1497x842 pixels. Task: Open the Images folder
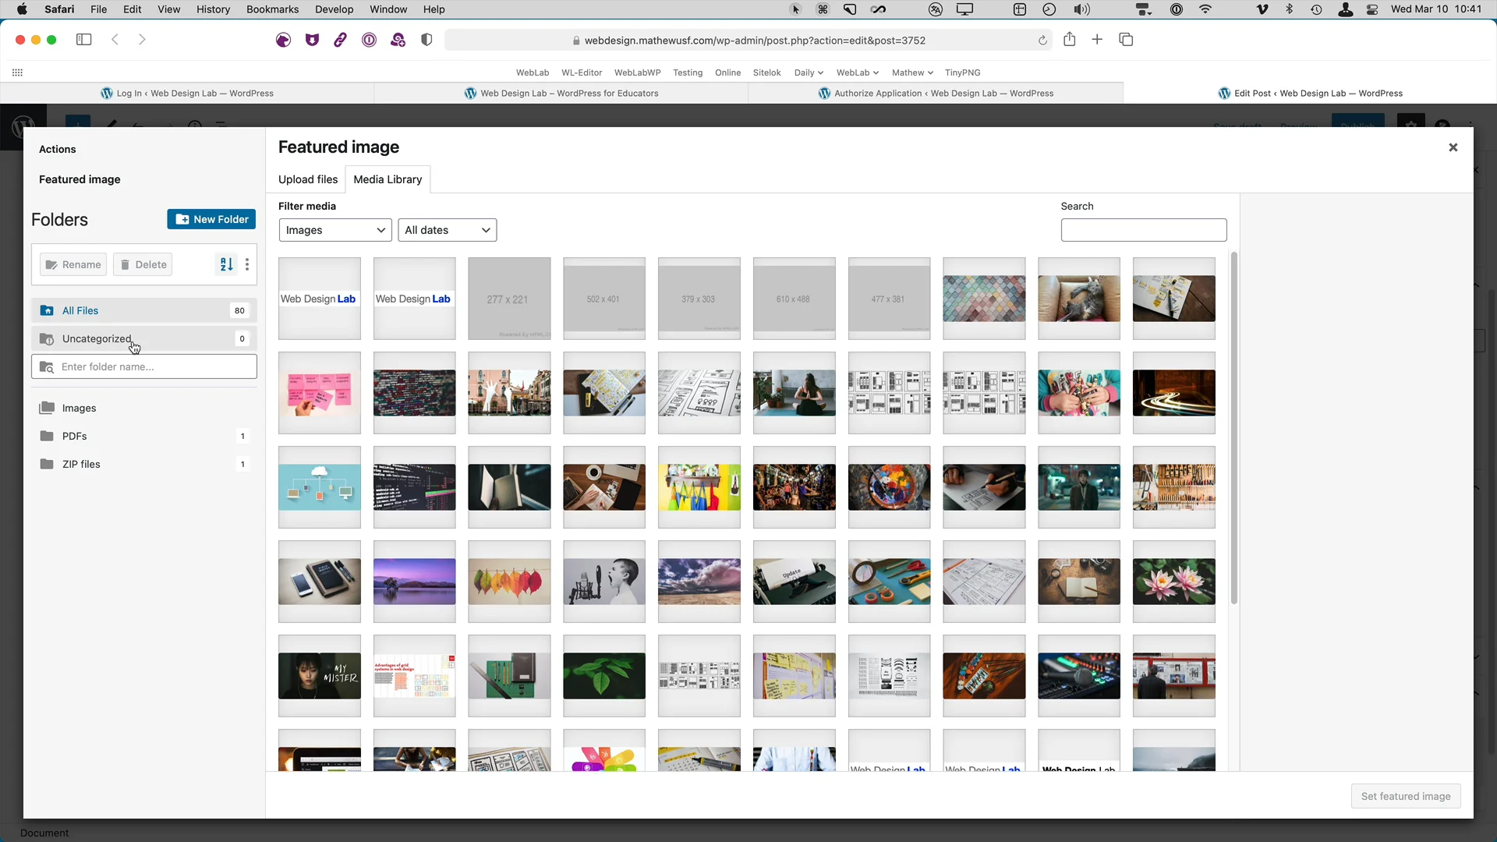click(x=144, y=408)
